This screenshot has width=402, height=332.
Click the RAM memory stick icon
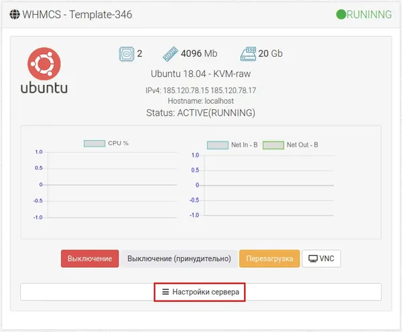(170, 54)
